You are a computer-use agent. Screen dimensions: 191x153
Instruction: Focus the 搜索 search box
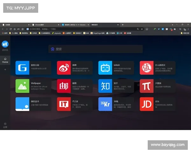95,49
